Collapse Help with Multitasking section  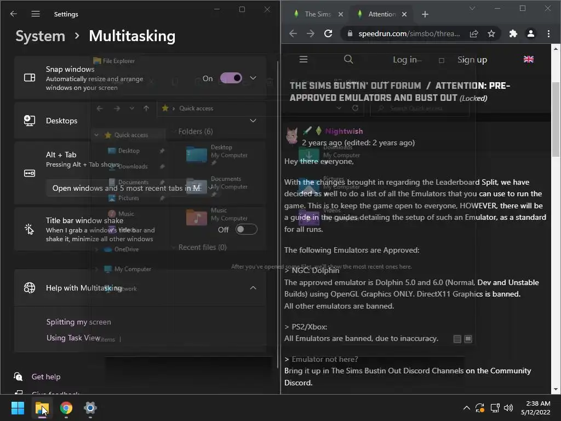pos(253,288)
